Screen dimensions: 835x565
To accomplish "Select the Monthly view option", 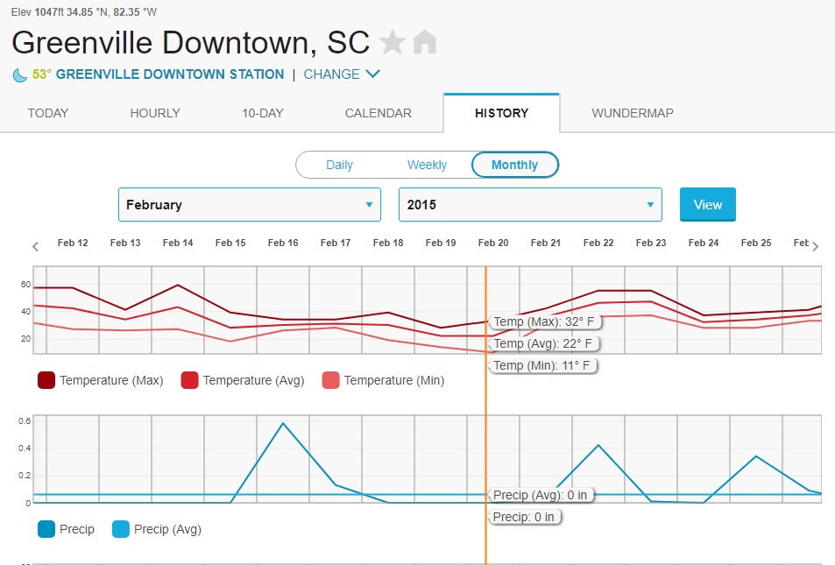I will click(x=515, y=165).
